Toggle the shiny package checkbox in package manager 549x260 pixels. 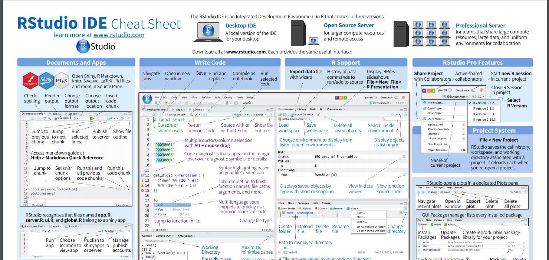[x=420, y=246]
